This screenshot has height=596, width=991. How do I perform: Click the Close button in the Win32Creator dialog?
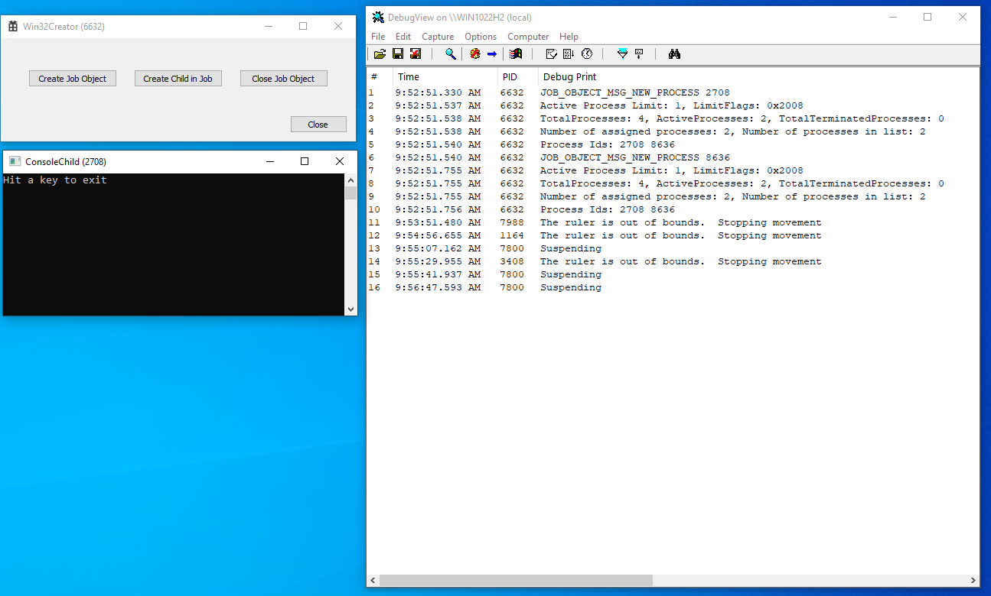[318, 125]
